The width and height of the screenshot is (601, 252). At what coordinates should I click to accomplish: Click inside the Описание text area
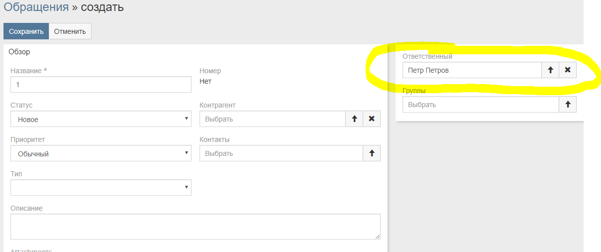[x=195, y=227]
